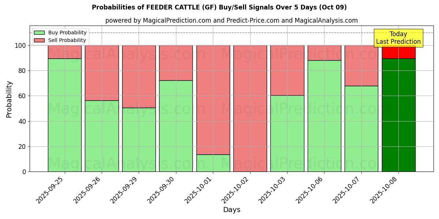This screenshot has height=219, width=439.
Task: Select the green buy bar for 2025-09-25
Action: pos(65,115)
